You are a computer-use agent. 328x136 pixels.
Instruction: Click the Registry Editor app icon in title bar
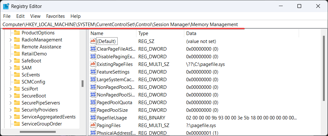pyautogui.click(x=6, y=6)
